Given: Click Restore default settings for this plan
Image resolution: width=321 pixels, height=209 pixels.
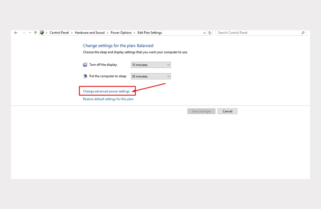Looking at the screenshot, I should (108, 99).
